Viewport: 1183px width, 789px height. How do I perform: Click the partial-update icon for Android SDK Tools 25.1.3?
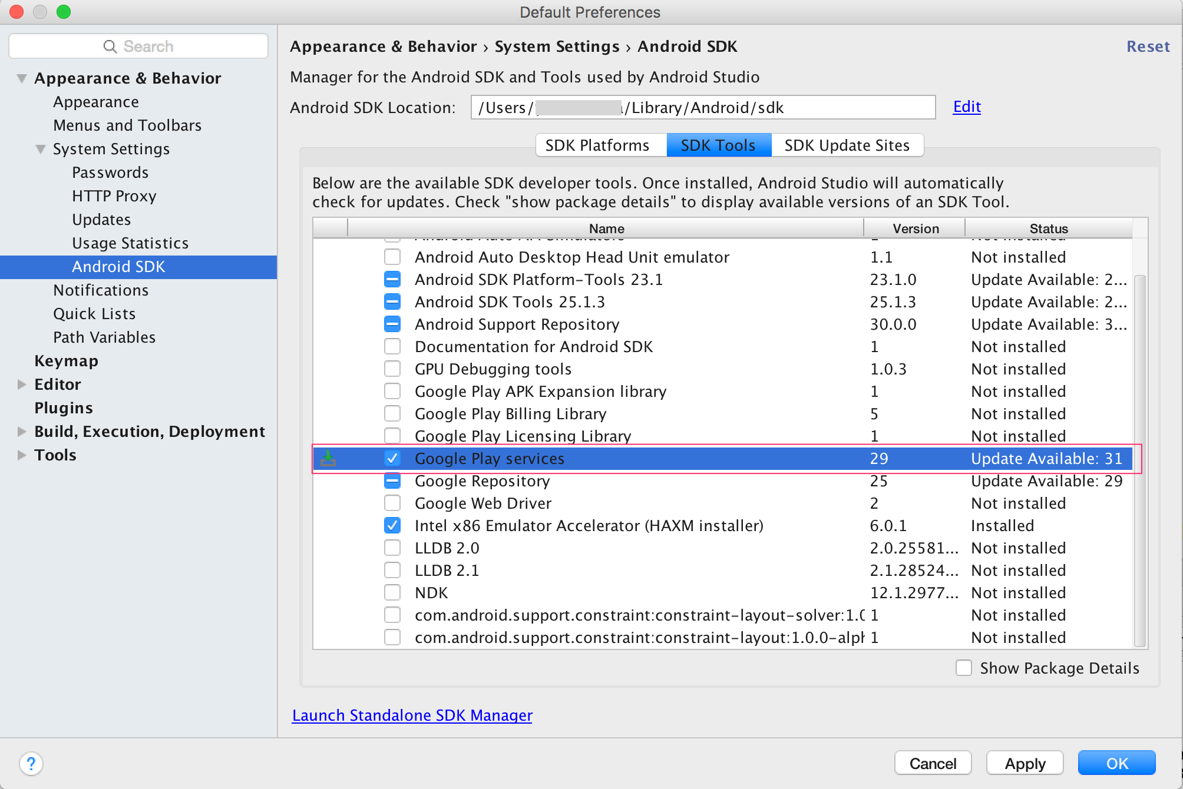pyautogui.click(x=392, y=301)
